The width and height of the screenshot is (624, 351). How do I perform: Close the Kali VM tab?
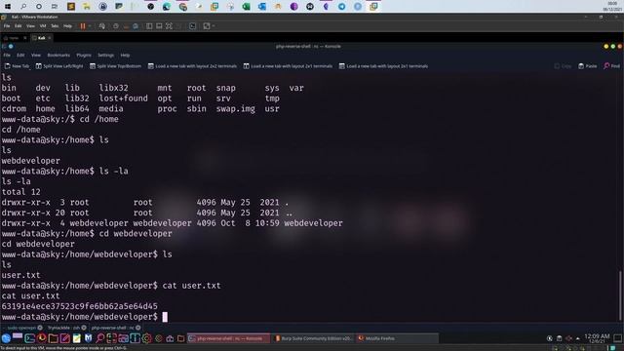pos(50,38)
